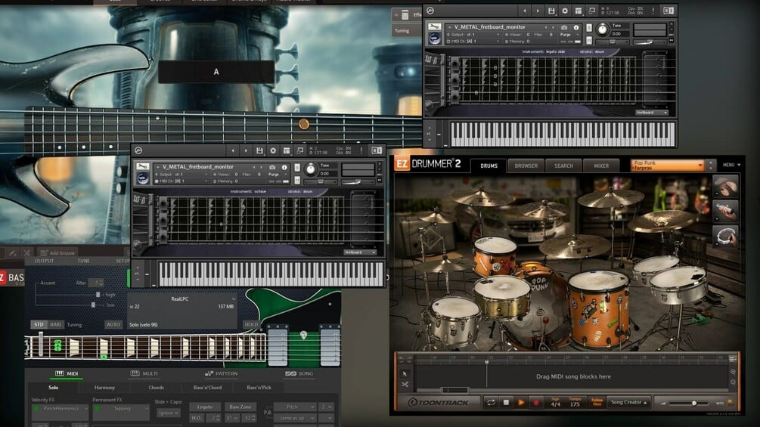Zoom in on the EZdrummer song track
This screenshot has width=760, height=427.
733,372
